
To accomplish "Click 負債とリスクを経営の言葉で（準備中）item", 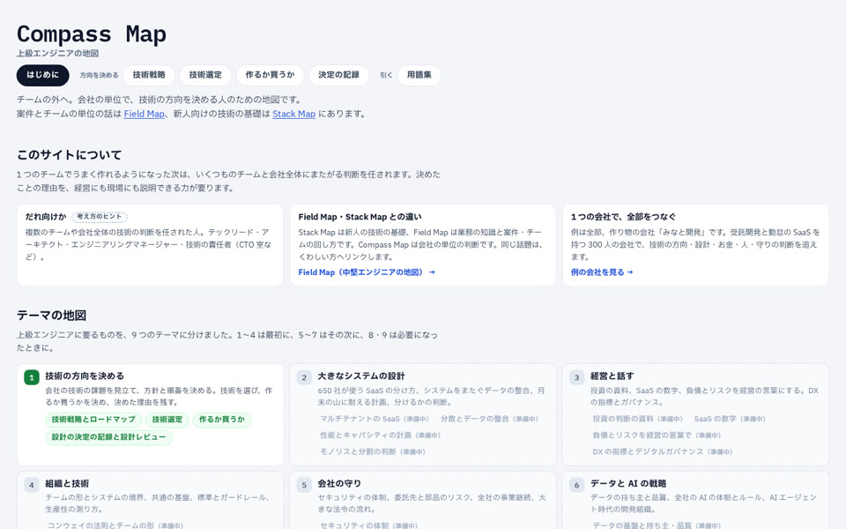I will click(x=657, y=435).
